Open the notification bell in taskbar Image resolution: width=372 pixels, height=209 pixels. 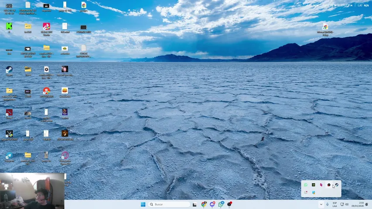coord(367,204)
